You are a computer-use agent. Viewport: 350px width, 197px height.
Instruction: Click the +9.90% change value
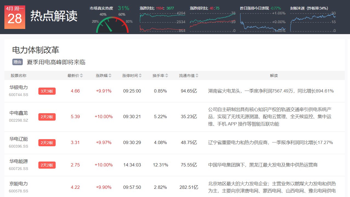[104, 187]
